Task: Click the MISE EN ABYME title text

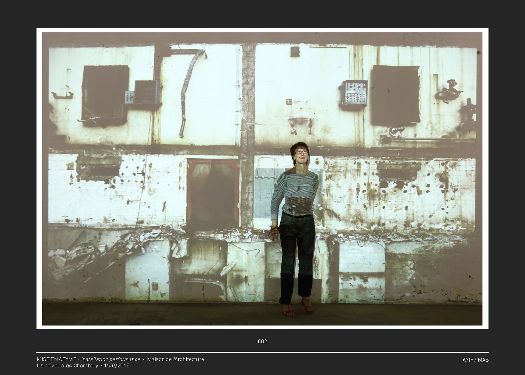Action: pyautogui.click(x=56, y=359)
